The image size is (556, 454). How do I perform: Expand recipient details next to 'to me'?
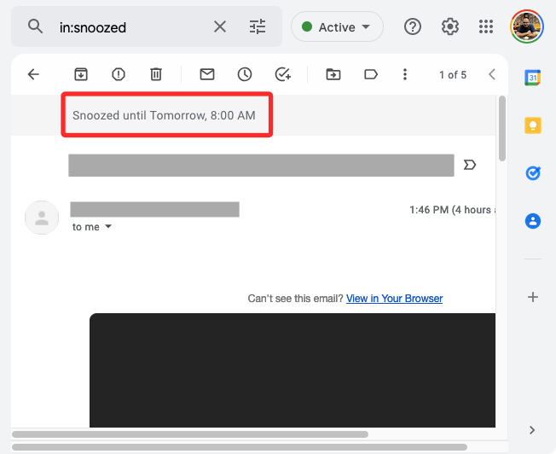tap(108, 227)
